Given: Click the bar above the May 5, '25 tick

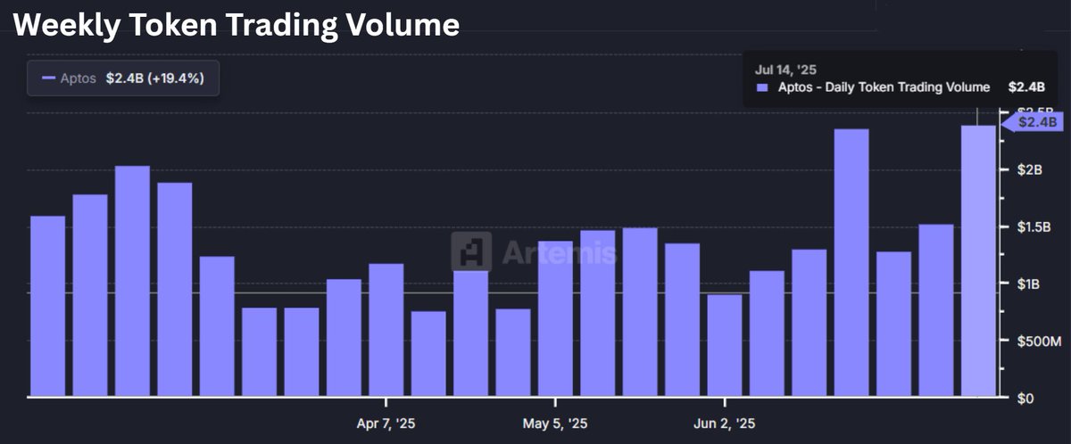Looking at the screenshot, I should (555, 318).
